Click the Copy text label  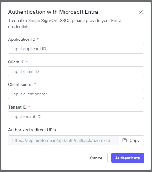point(134,140)
